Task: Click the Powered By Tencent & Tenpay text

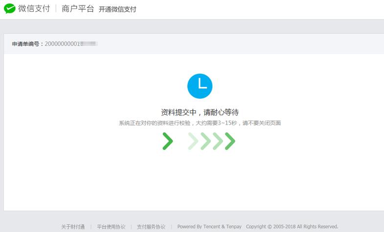Action: point(209,227)
